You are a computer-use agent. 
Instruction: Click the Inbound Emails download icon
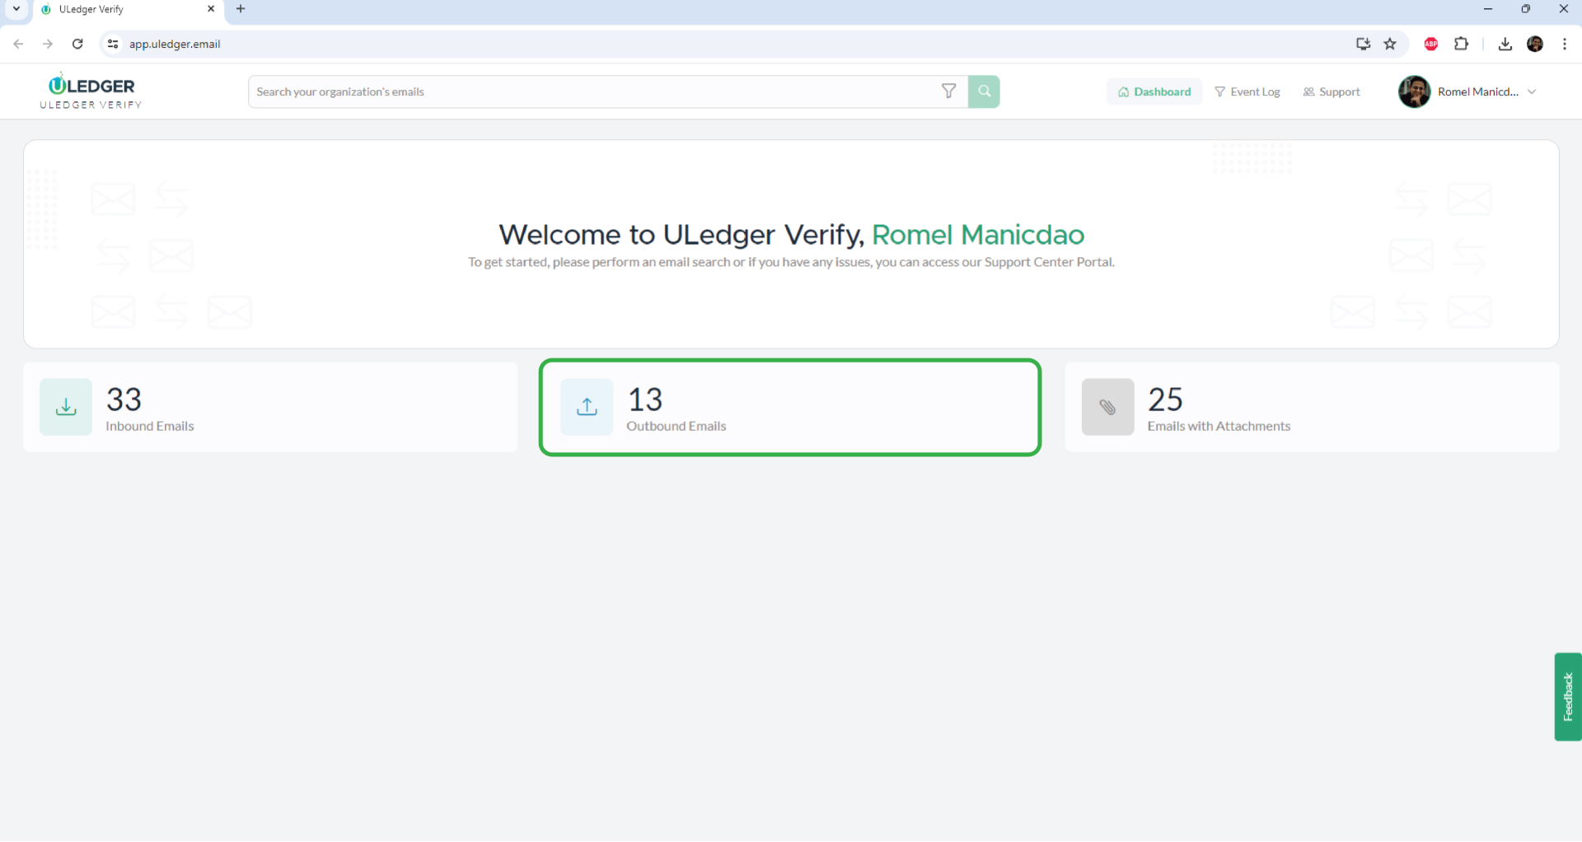pos(66,407)
